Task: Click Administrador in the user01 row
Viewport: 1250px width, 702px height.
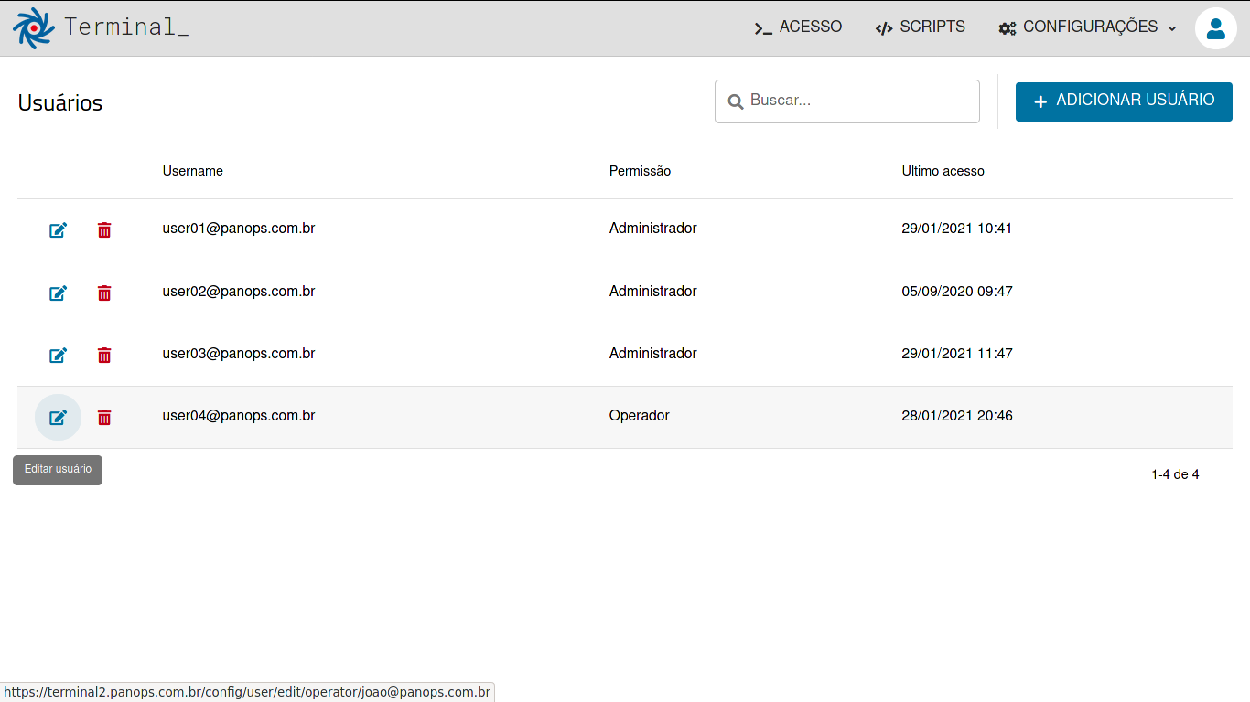Action: (x=653, y=229)
